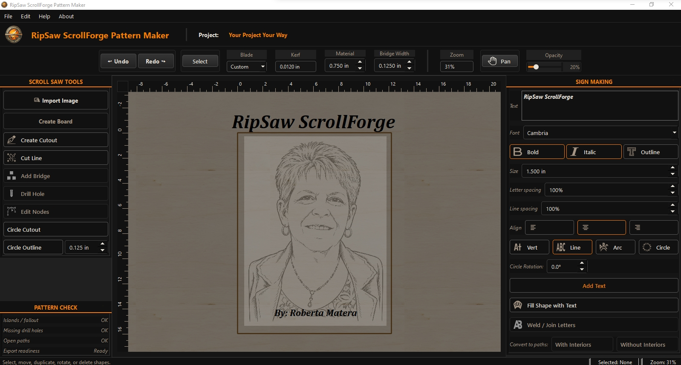Screen dimensions: 681x365
Task: Decrease the Bridge Width value
Action: [410, 69]
